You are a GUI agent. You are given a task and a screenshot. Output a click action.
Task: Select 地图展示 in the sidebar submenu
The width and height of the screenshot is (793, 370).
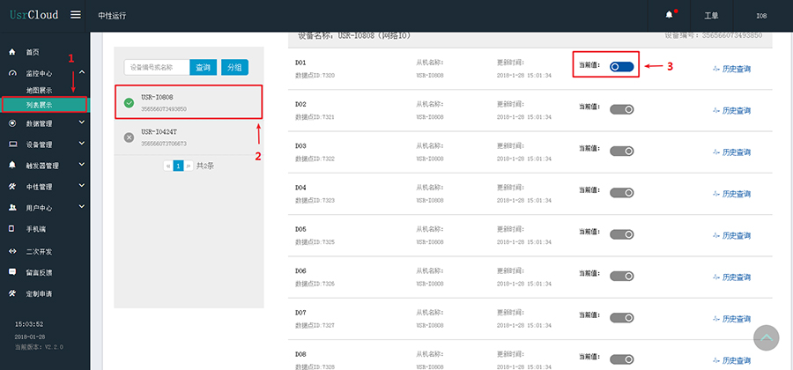pos(40,90)
